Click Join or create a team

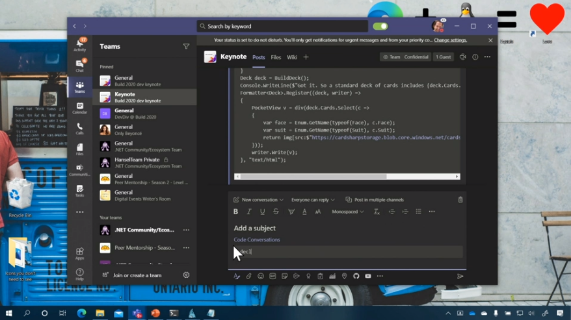[133, 275]
